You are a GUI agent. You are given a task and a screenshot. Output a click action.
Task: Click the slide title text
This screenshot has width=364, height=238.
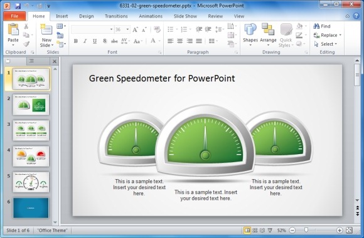162,78
